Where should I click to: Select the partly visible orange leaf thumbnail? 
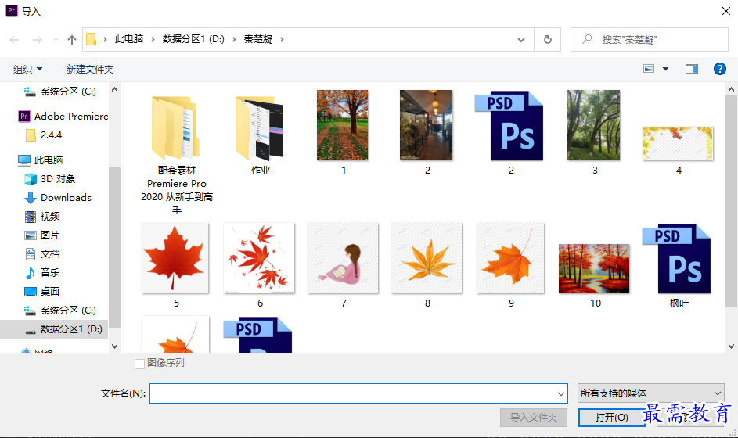[175, 335]
